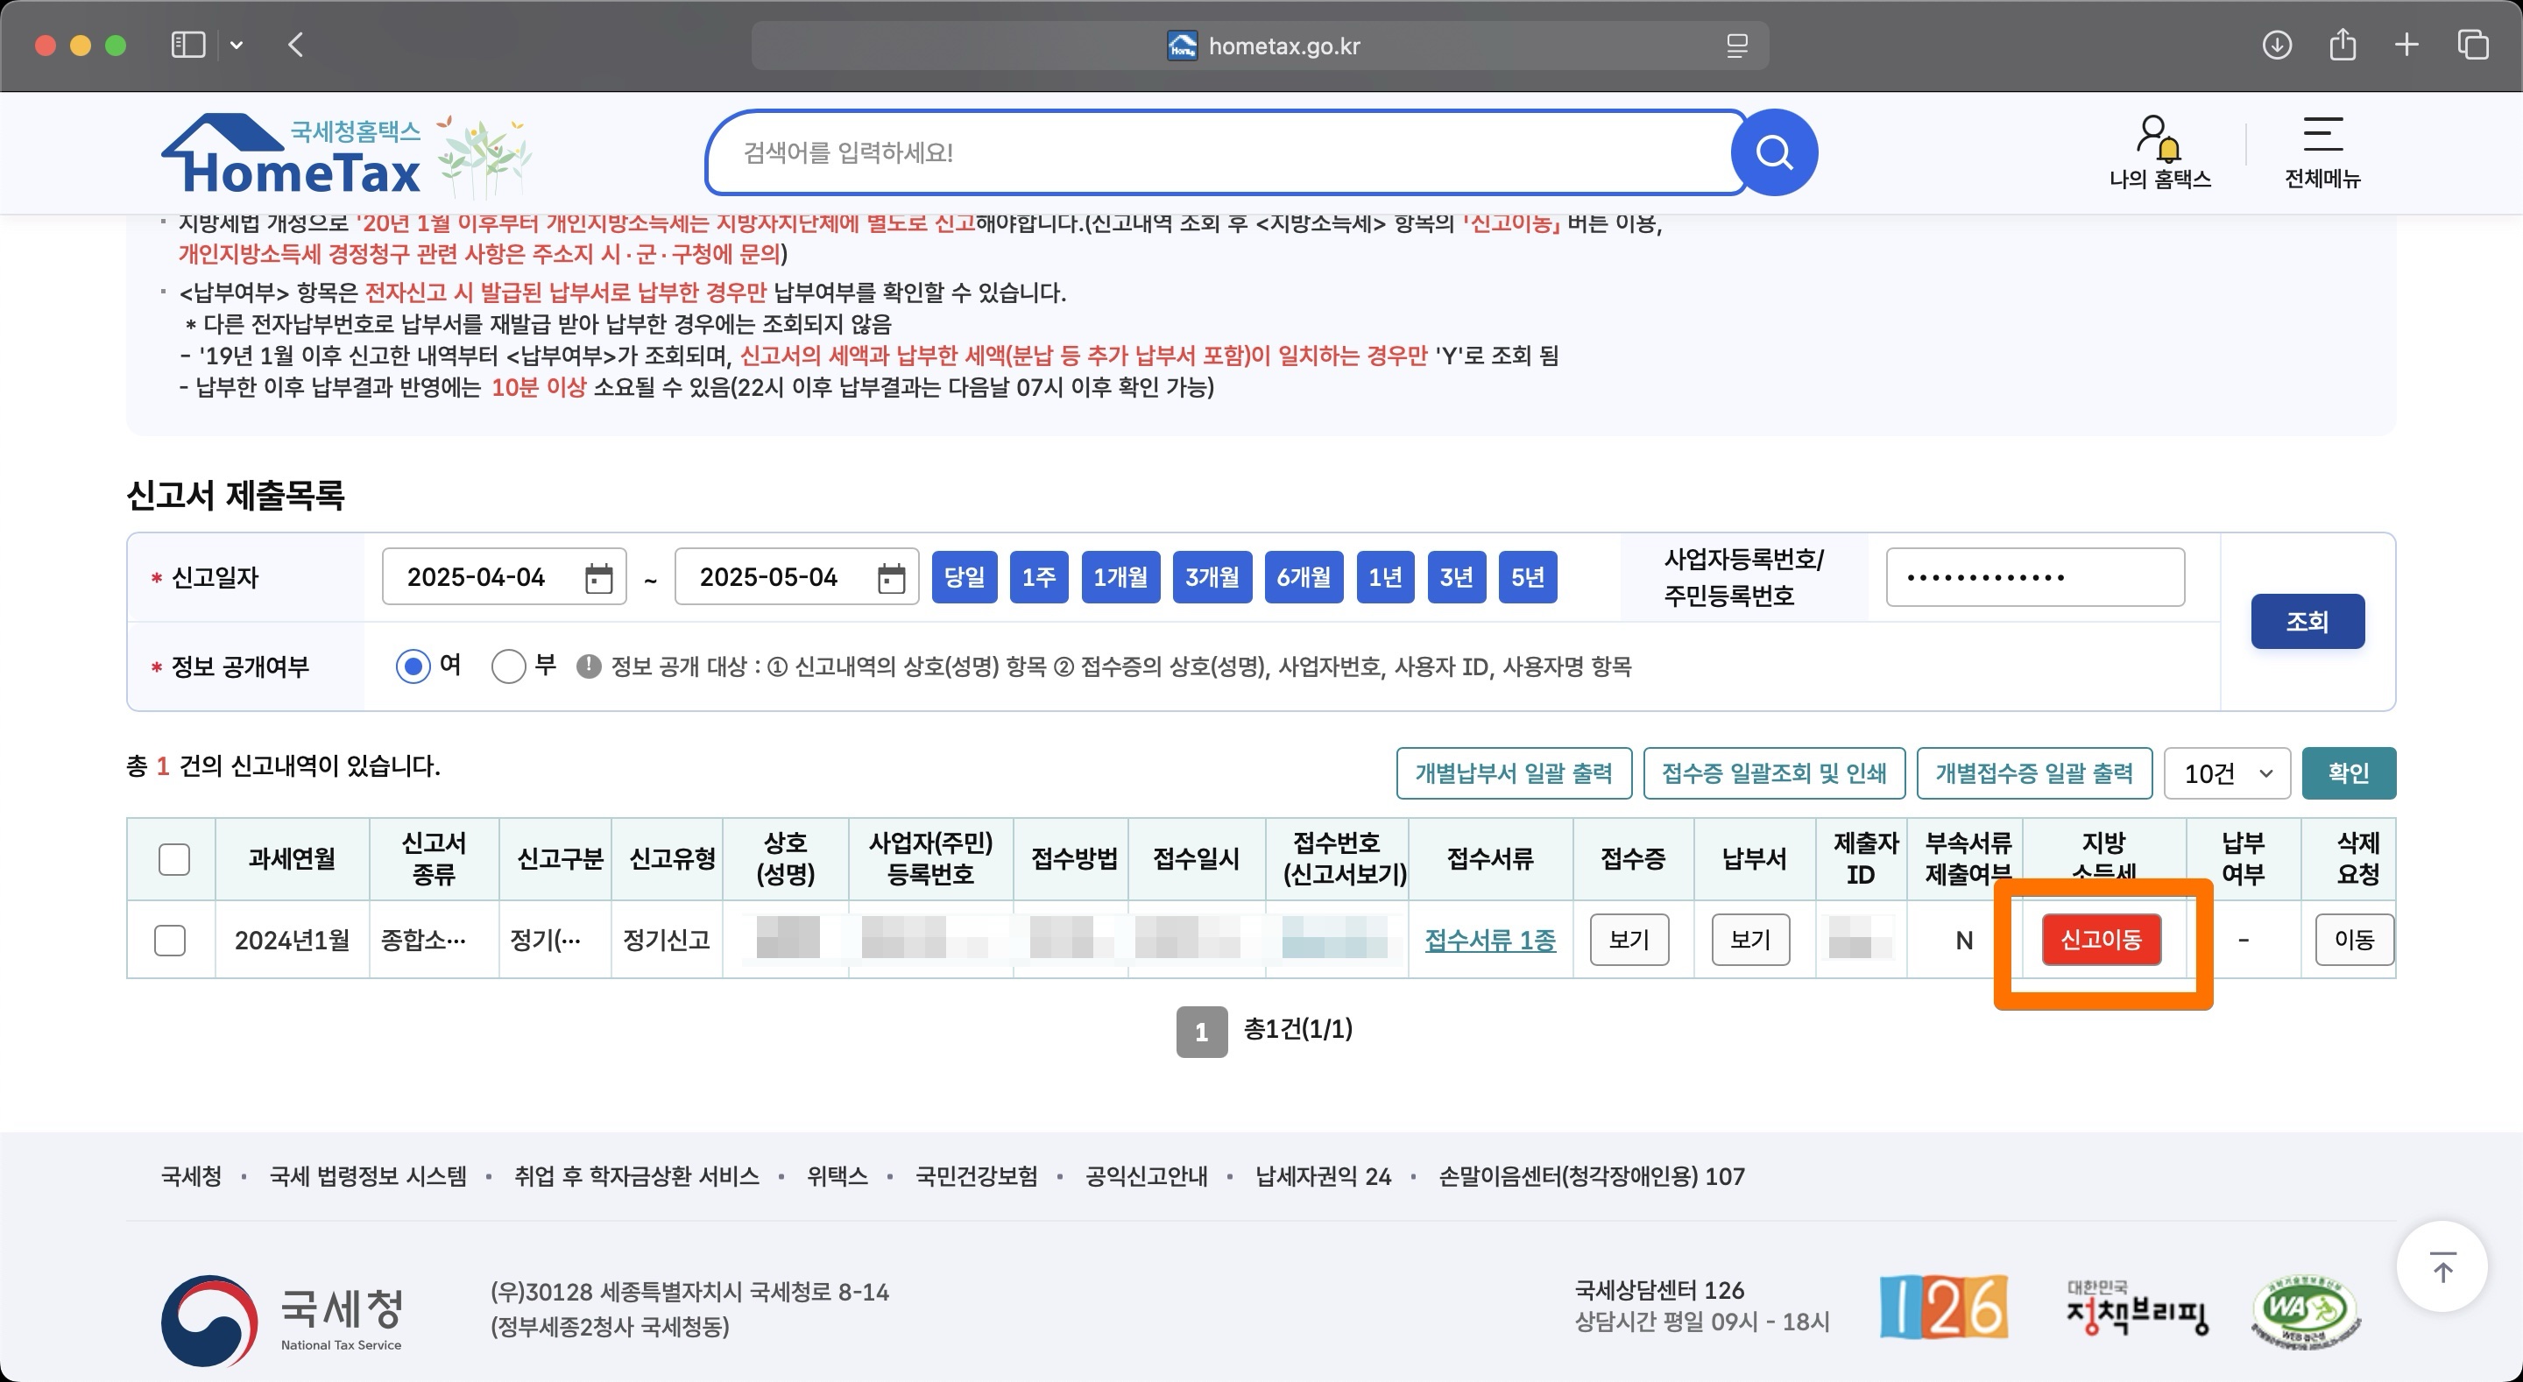Open 접수서류 1종 link
Screen dimensions: 2523x1382
[1488, 940]
